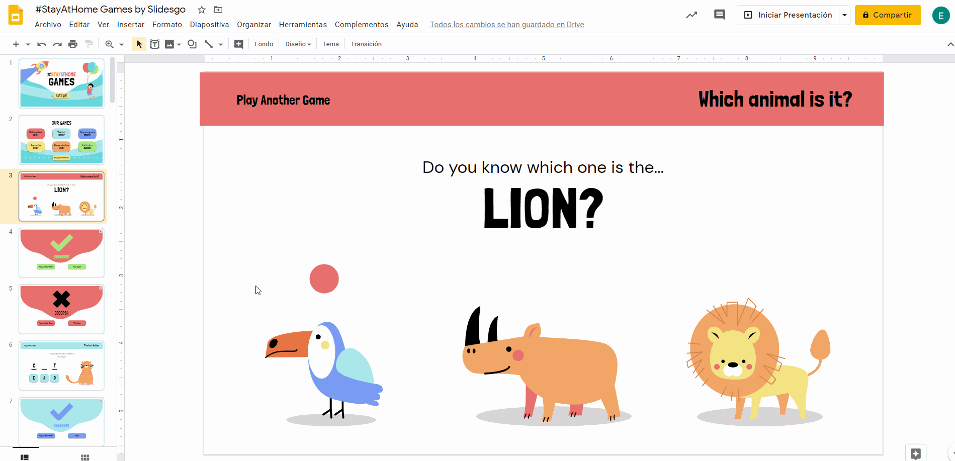955x461 pixels.
Task: Click the presentation title field
Action: point(111,10)
